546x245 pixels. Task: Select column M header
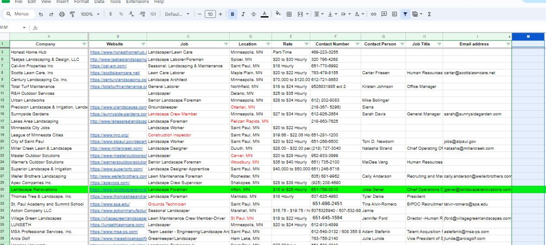coord(528,37)
